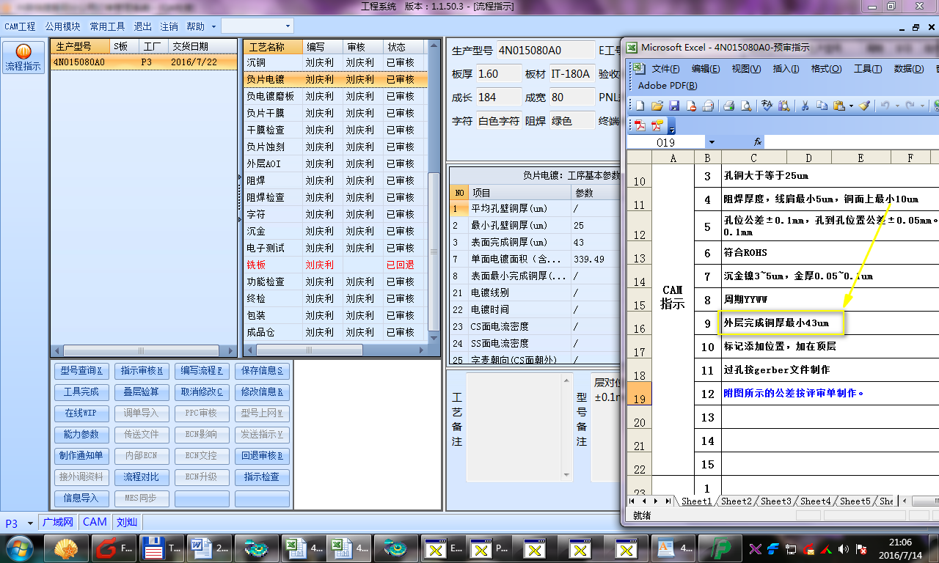Select the 沉金 row in process list
Screen dimensions: 939x563
(x=335, y=231)
